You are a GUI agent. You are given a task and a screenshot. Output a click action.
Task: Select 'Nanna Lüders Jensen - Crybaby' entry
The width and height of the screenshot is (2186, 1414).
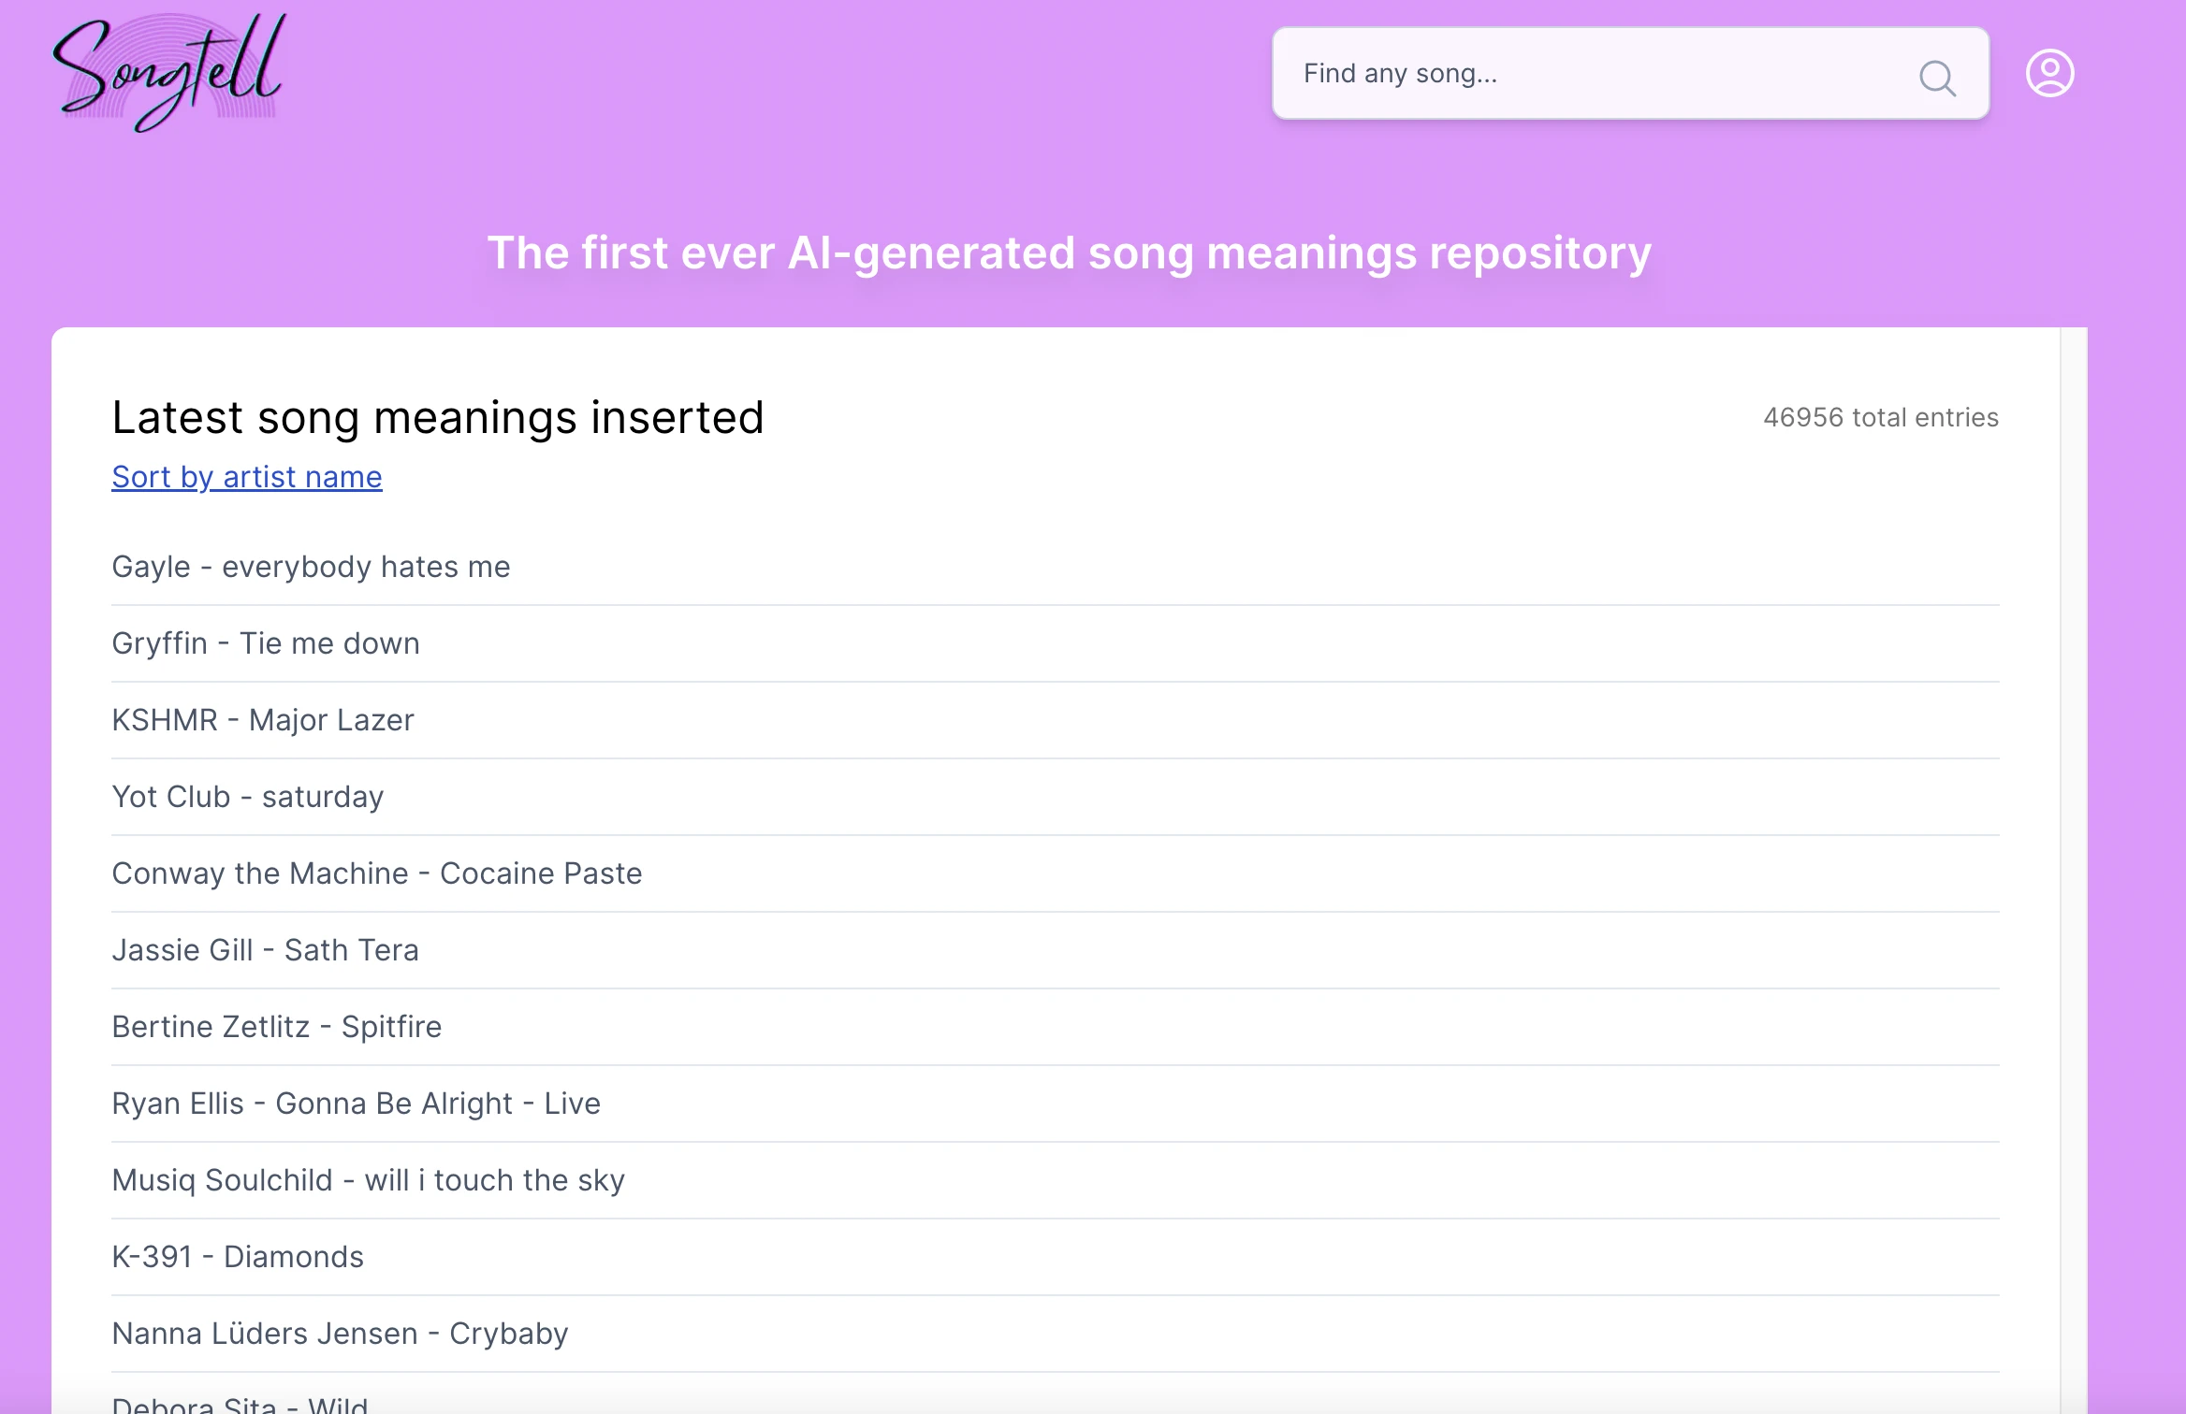pos(340,1333)
